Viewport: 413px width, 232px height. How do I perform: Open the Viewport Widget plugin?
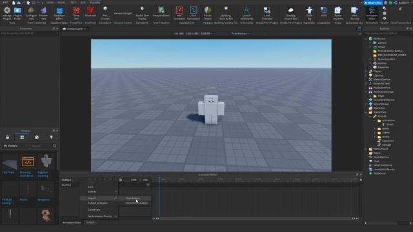[123, 13]
